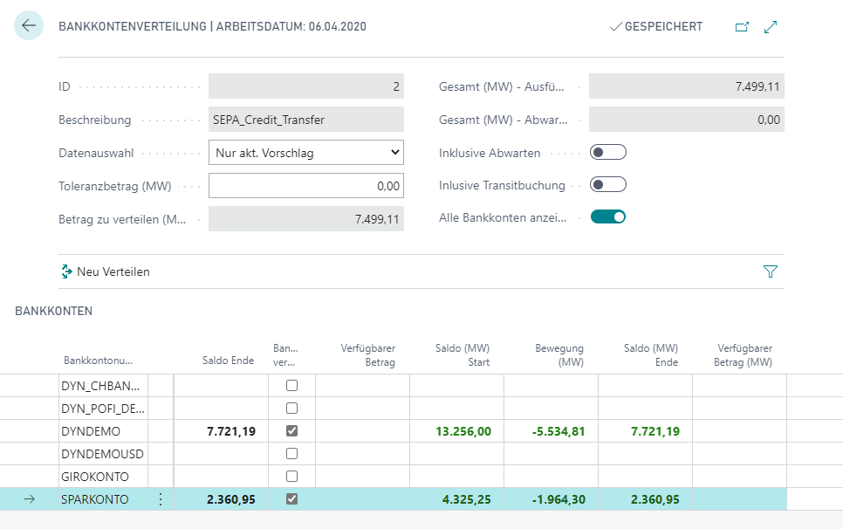
Task: Click the Bewegung (MW) column header
Action: pyautogui.click(x=559, y=355)
